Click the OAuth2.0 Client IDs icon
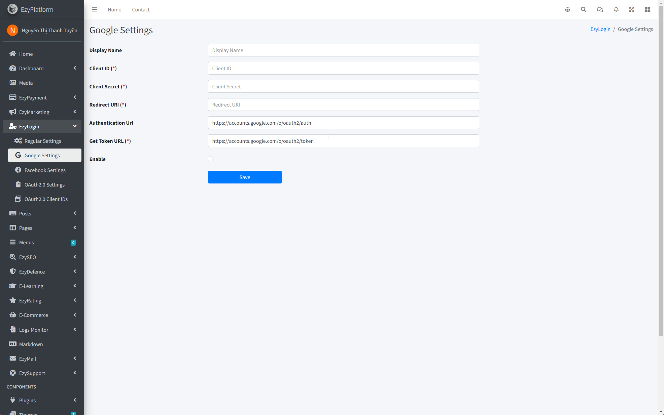 [18, 199]
